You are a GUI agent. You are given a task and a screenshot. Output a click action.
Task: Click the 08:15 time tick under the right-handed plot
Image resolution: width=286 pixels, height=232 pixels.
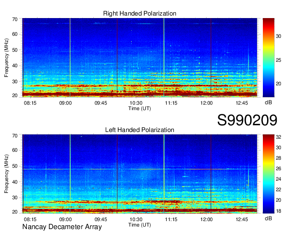(x=30, y=103)
